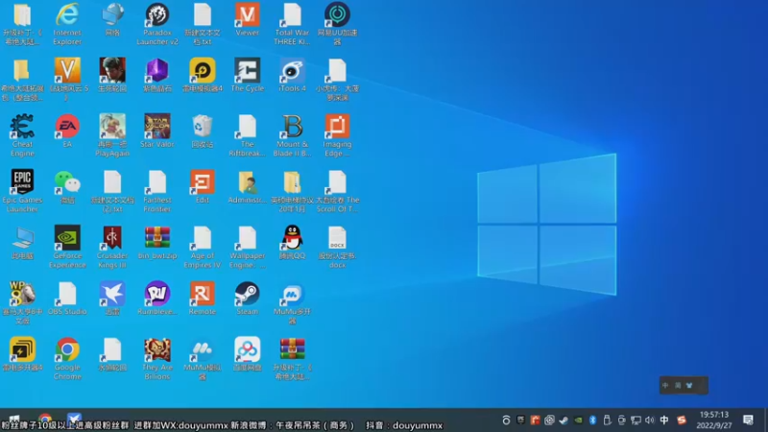This screenshot has width=768, height=432.
Task: Toggle Chinese input mode indicator in tray
Action: [x=664, y=420]
